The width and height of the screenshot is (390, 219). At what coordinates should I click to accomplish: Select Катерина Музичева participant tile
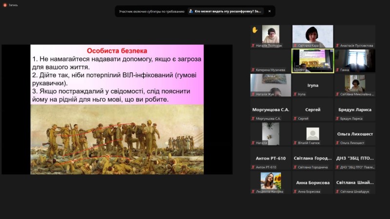pyautogui.click(x=271, y=60)
